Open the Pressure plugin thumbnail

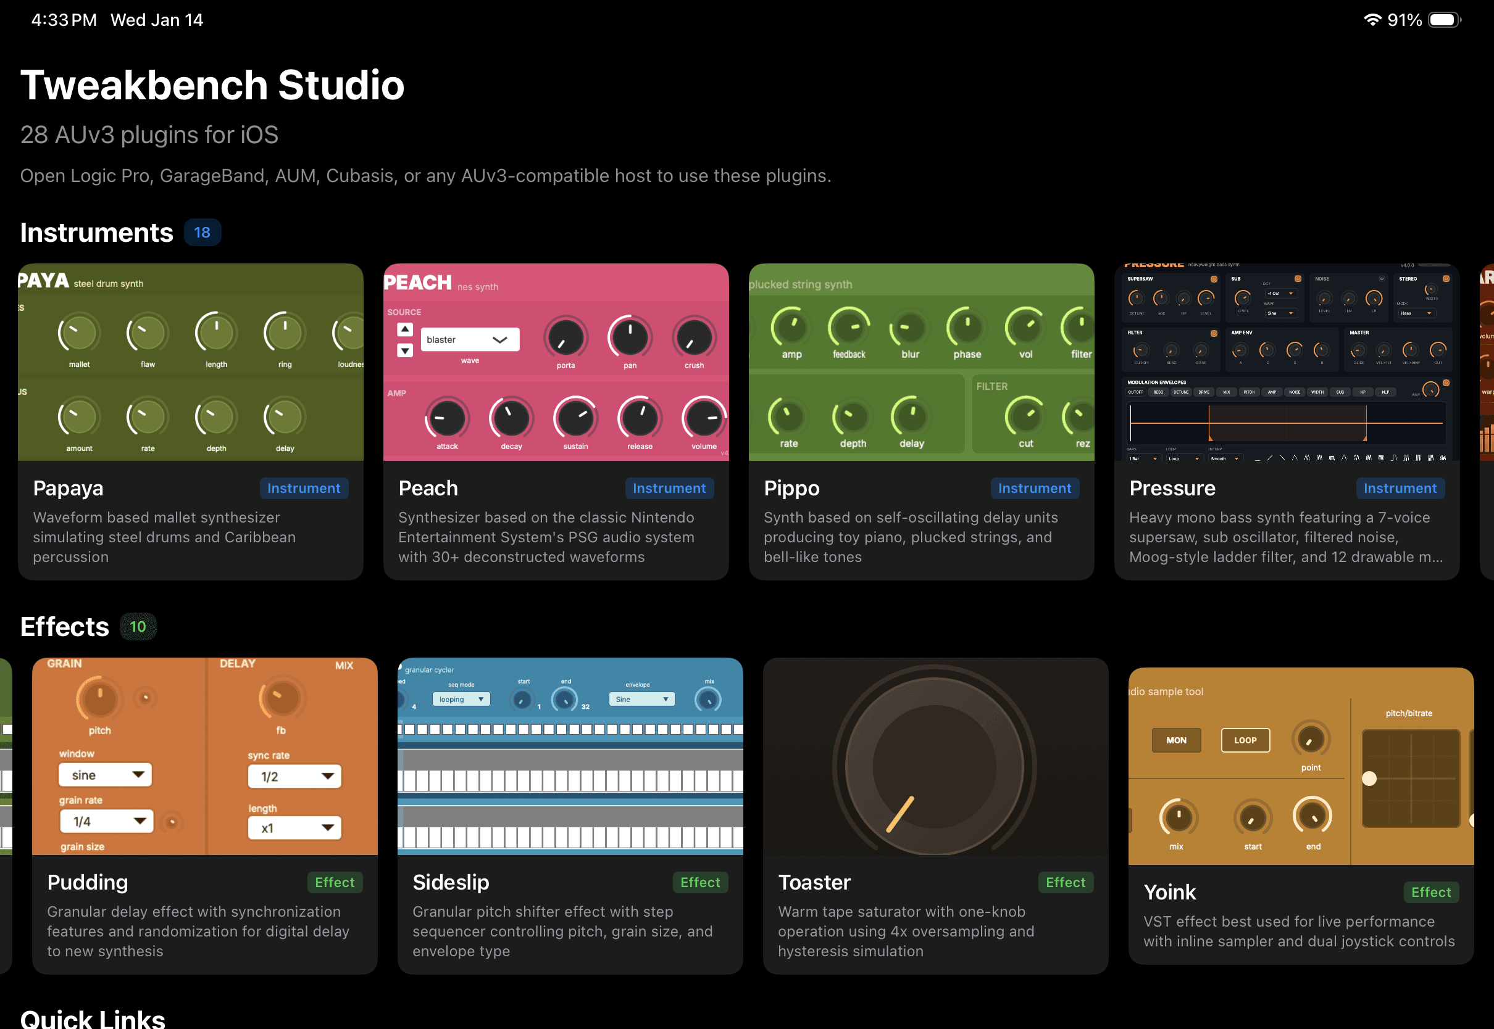1287,362
